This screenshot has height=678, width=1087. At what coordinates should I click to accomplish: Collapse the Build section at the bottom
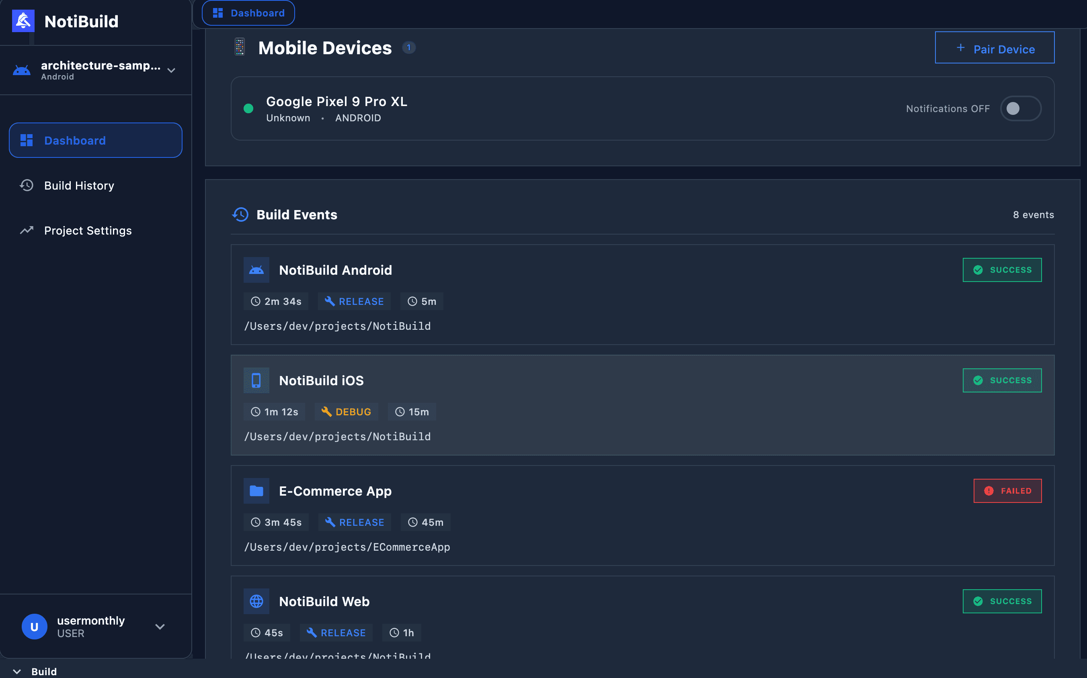point(18,671)
